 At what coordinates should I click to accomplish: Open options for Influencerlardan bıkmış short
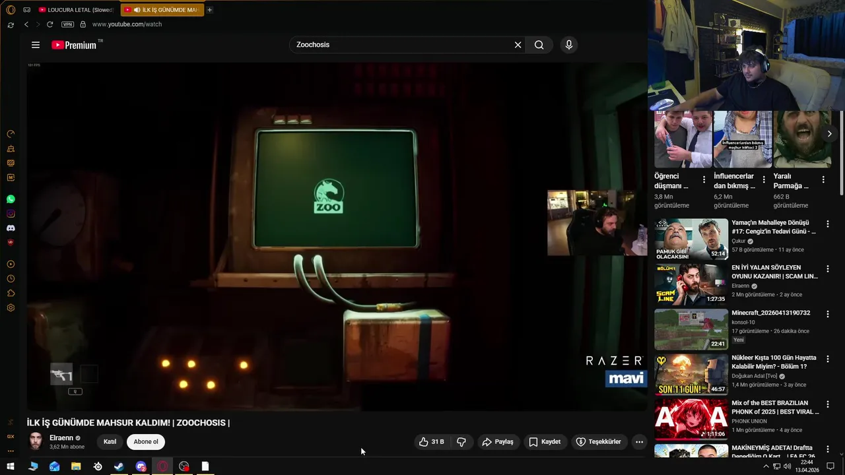click(x=764, y=179)
